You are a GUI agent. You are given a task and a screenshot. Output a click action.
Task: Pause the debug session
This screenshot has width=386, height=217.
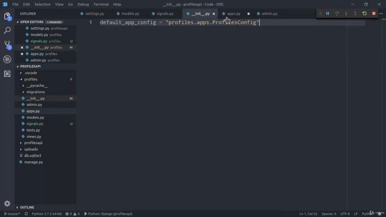pos(327,13)
